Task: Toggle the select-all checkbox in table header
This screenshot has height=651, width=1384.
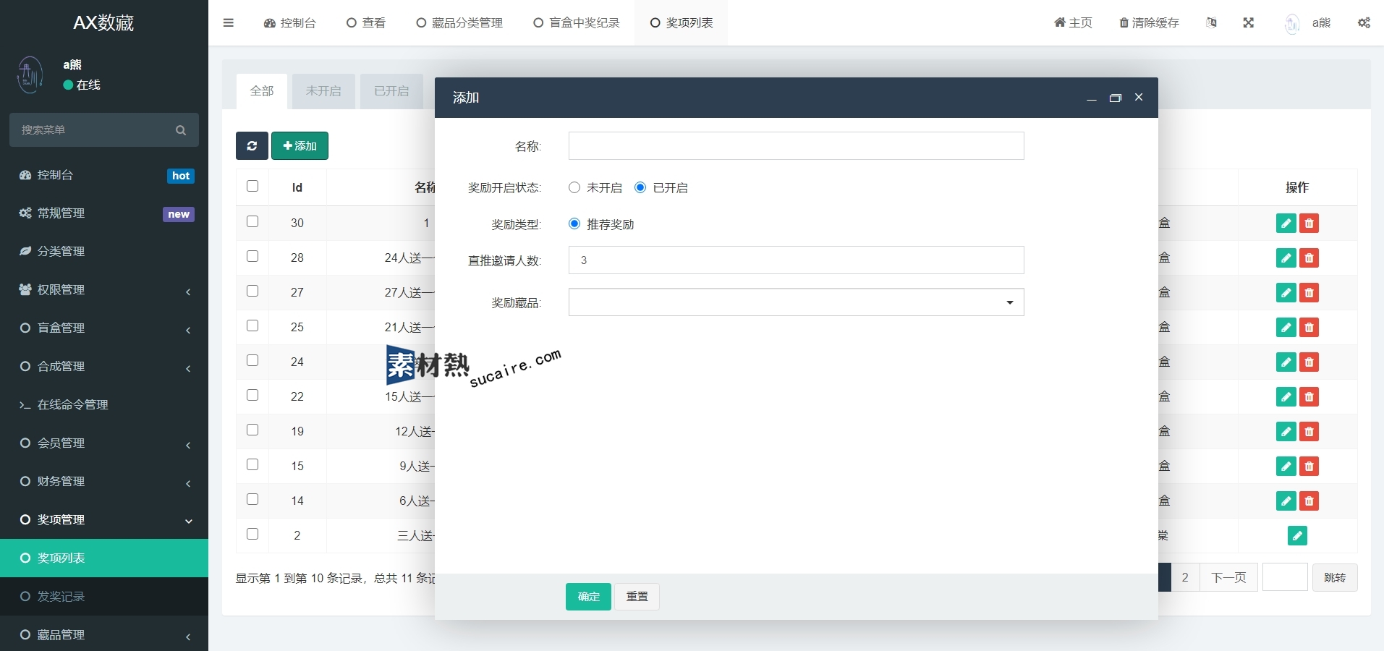Action: coord(252,186)
